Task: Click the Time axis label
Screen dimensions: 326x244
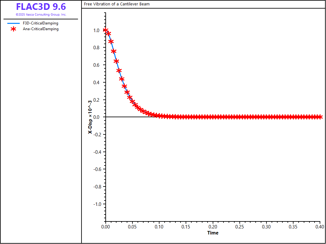Action: pos(213,233)
